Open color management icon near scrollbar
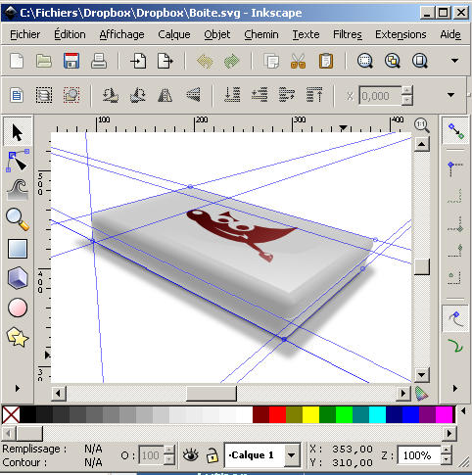 (421, 394)
